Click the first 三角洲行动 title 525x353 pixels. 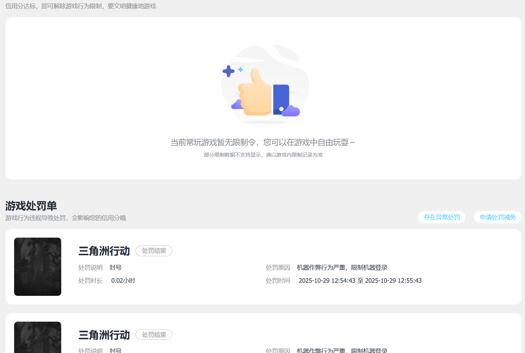(104, 251)
